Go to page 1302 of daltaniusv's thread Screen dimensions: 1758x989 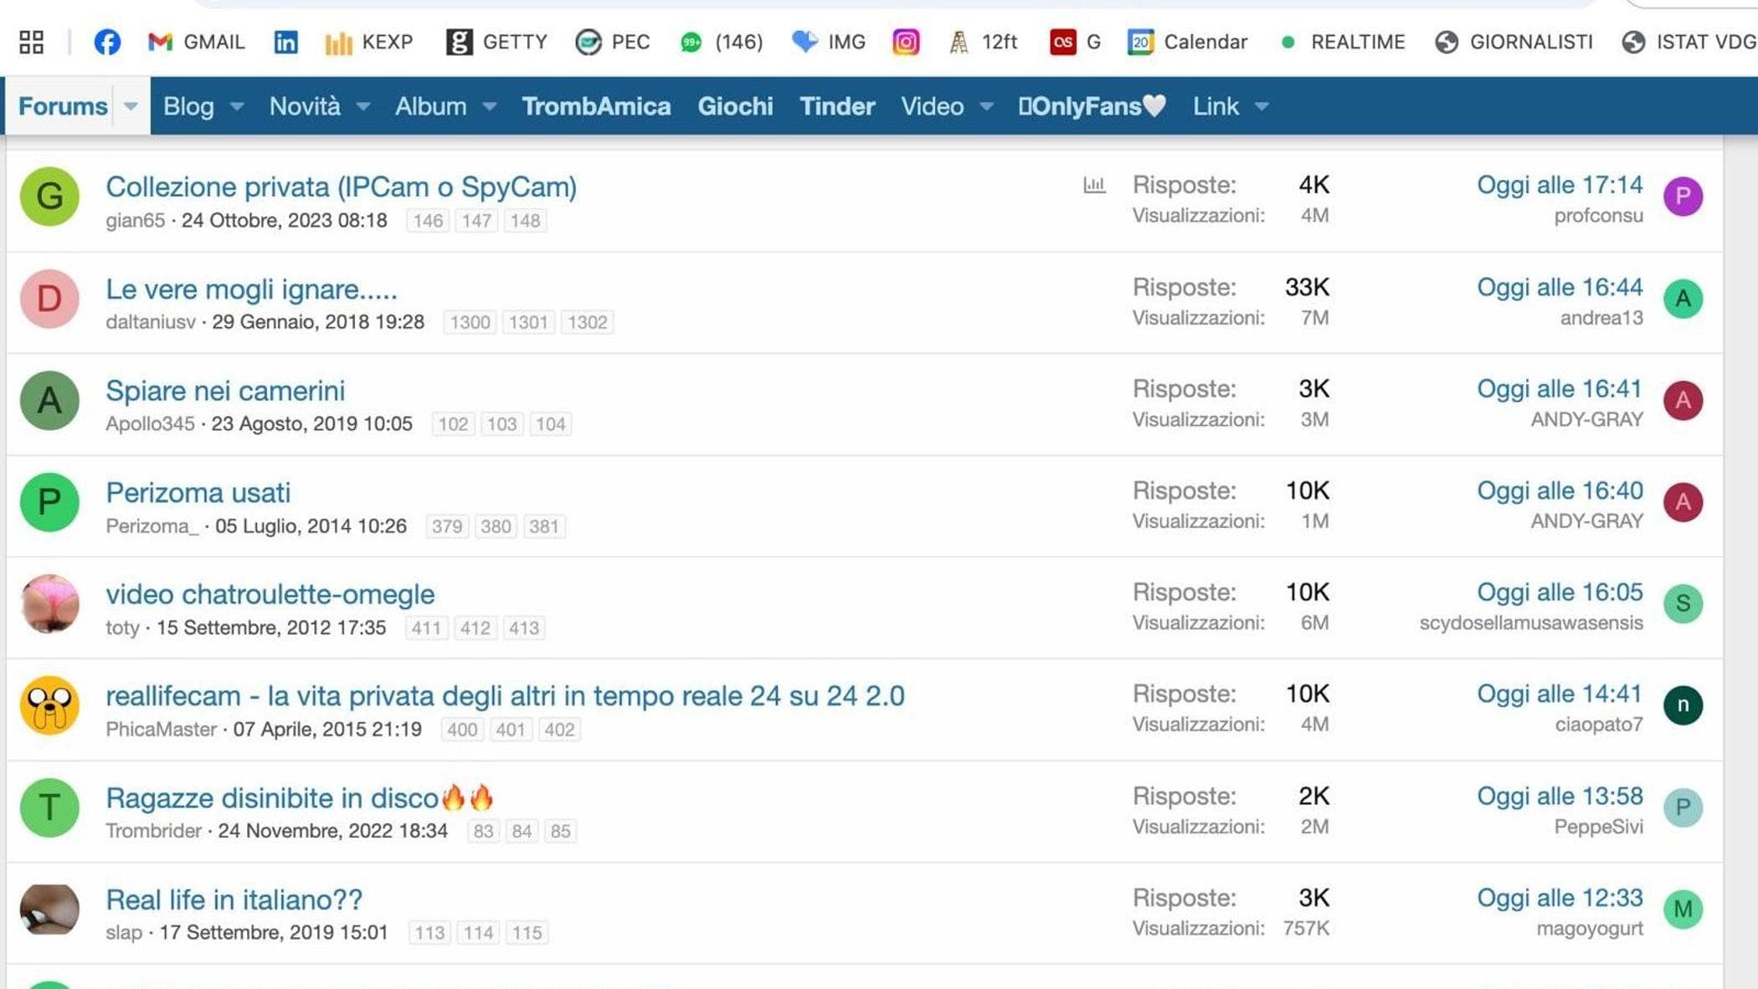[587, 322]
